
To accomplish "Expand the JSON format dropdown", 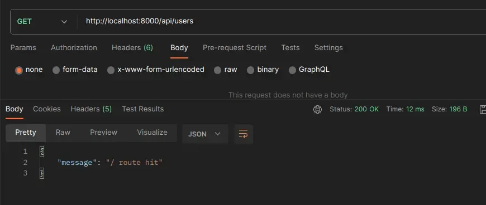I will point(205,134).
